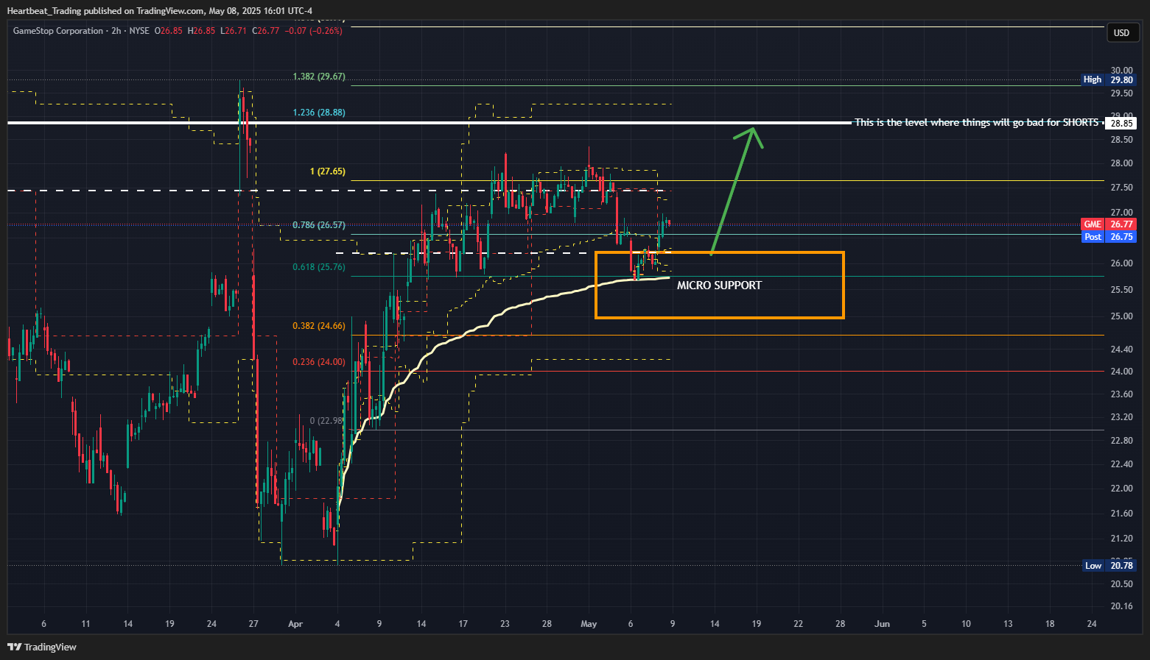Click the Apr label on time axis
The height and width of the screenshot is (660, 1150).
[295, 624]
